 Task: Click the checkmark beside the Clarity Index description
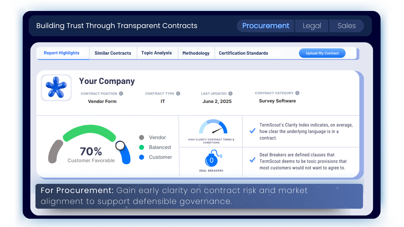click(x=252, y=131)
